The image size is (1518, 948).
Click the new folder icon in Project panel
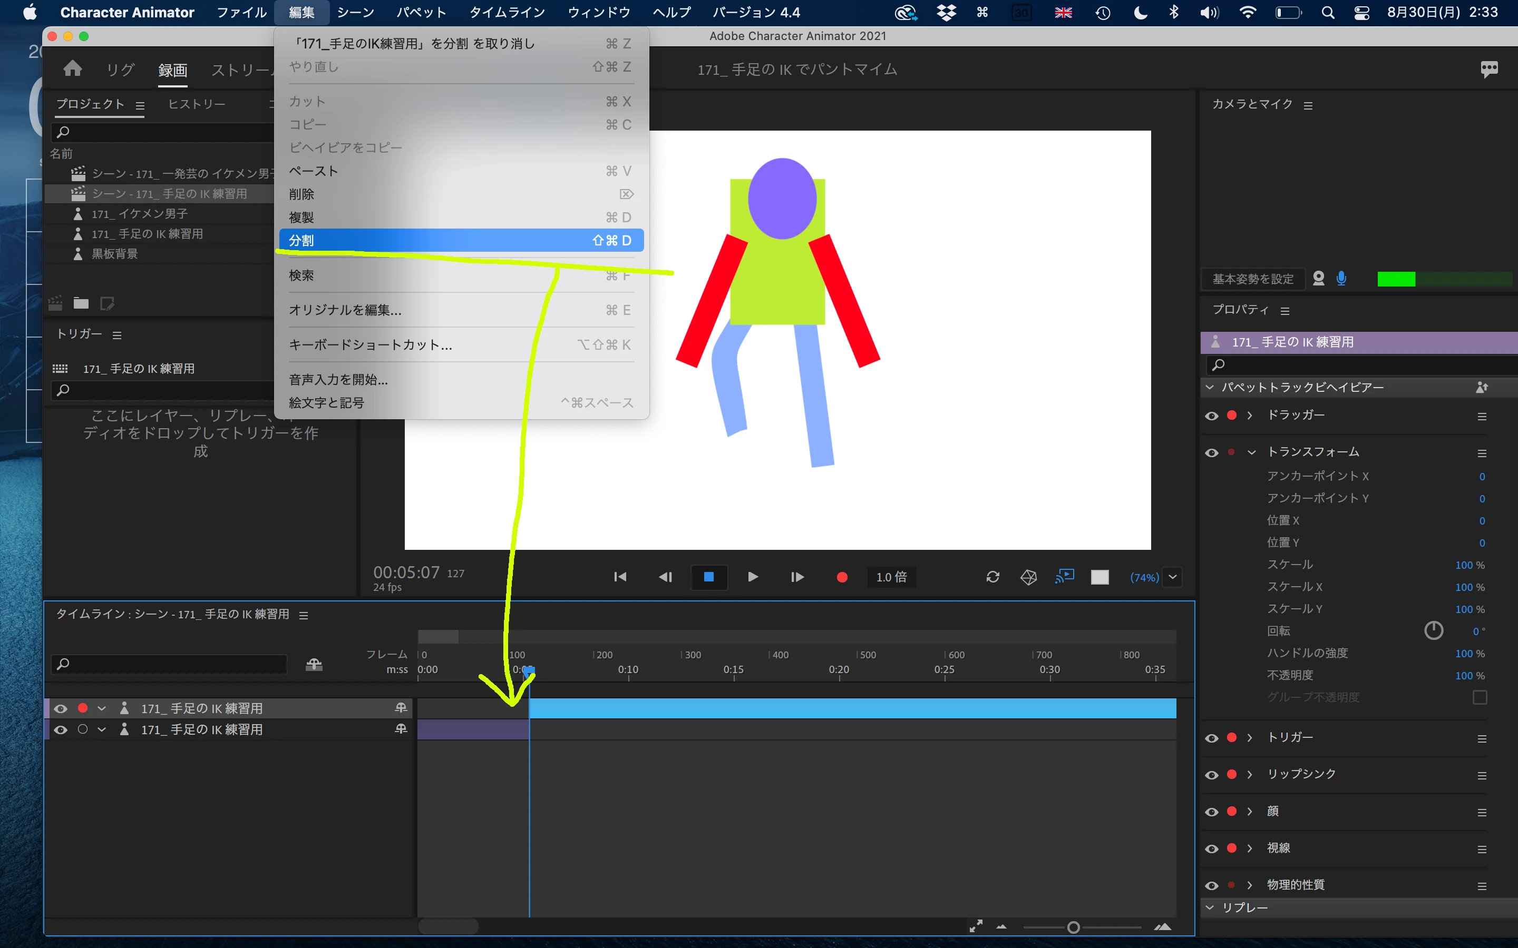tap(81, 304)
